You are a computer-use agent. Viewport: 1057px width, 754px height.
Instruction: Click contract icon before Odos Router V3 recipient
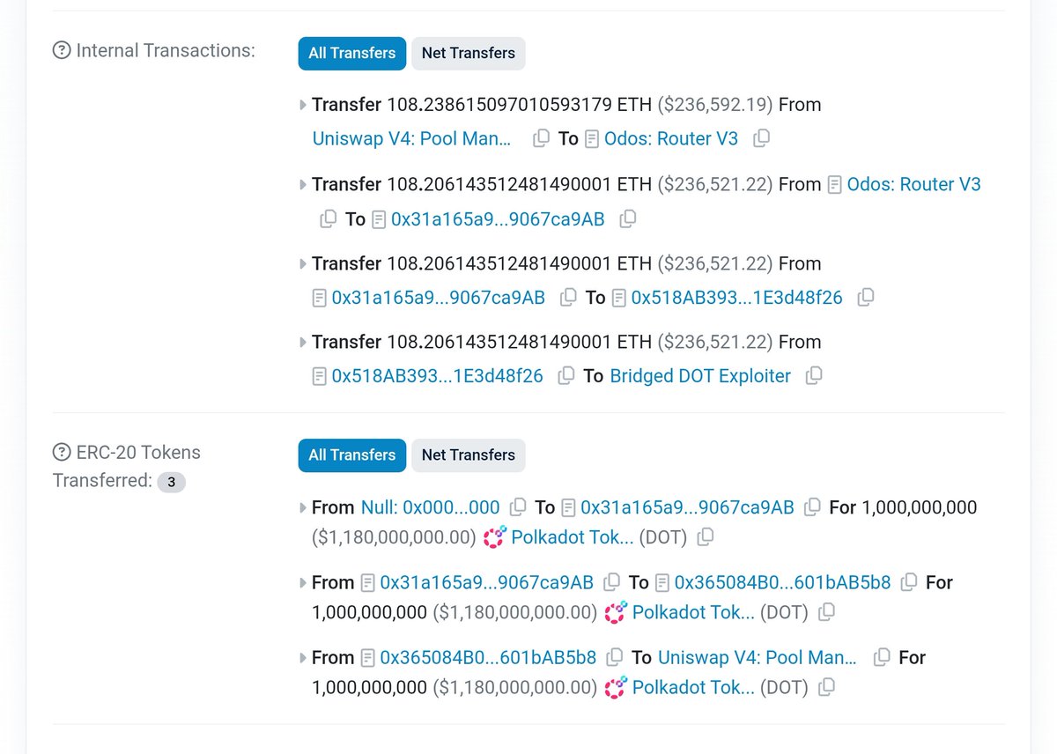tap(592, 138)
